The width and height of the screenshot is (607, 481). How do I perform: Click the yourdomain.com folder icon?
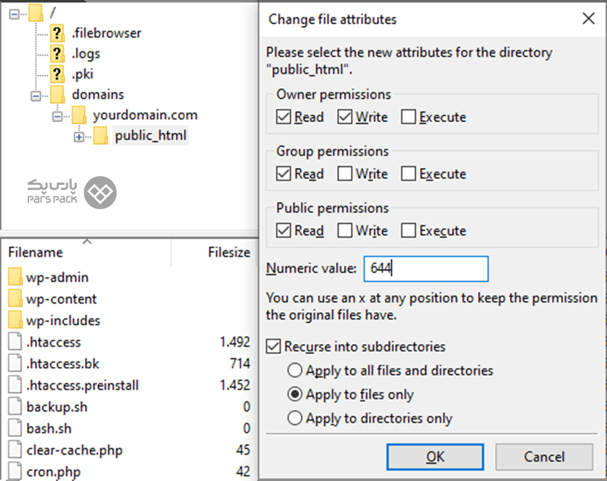79,115
